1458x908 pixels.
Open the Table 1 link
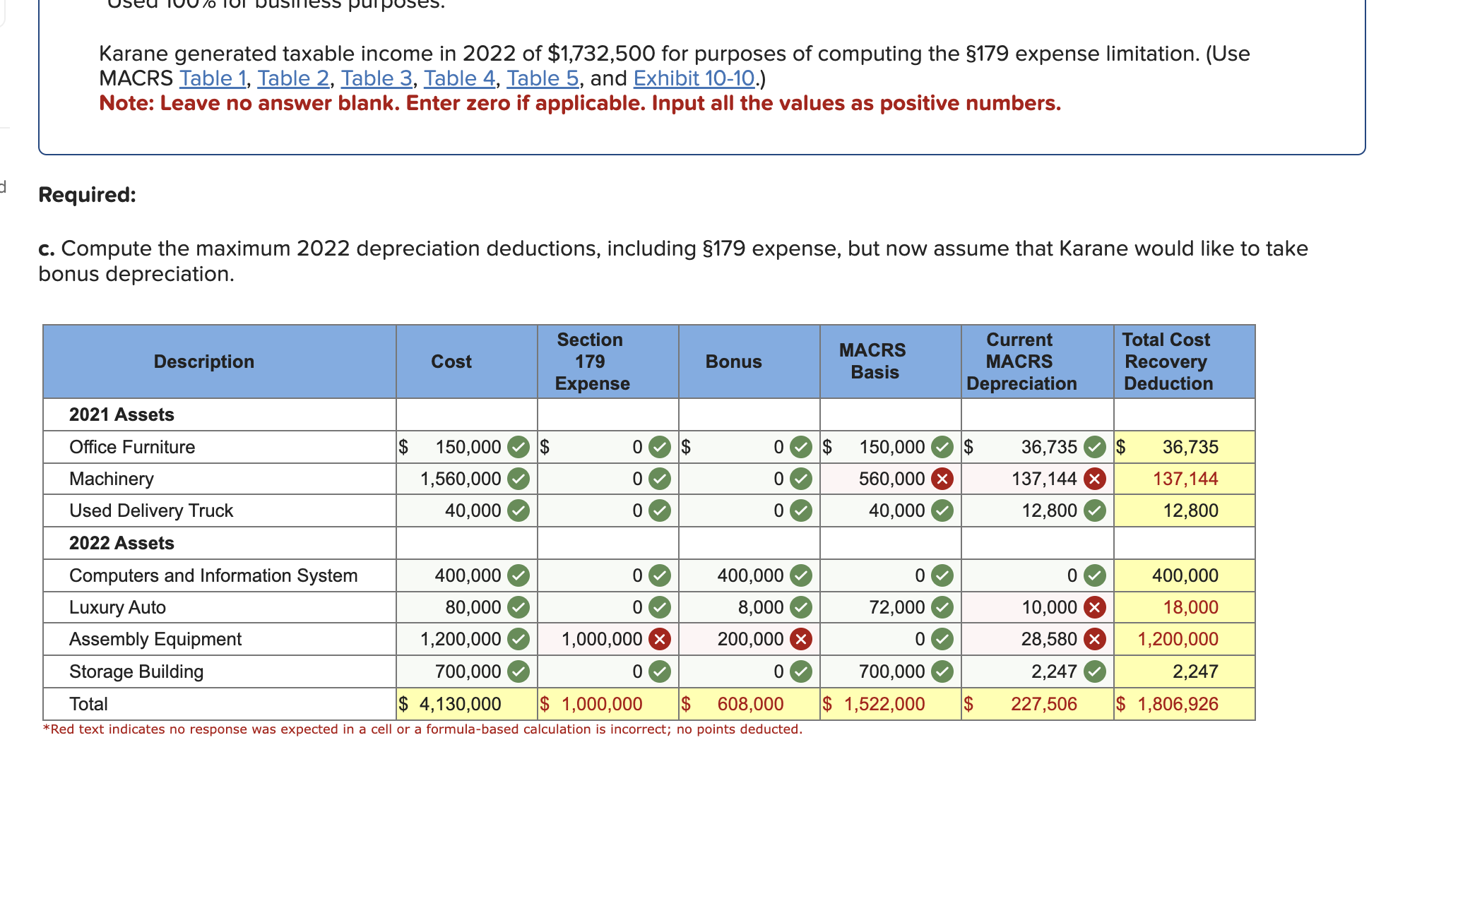212,78
